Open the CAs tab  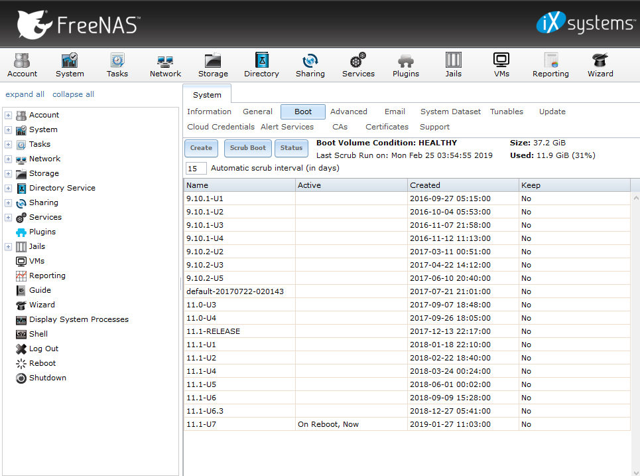click(x=340, y=127)
